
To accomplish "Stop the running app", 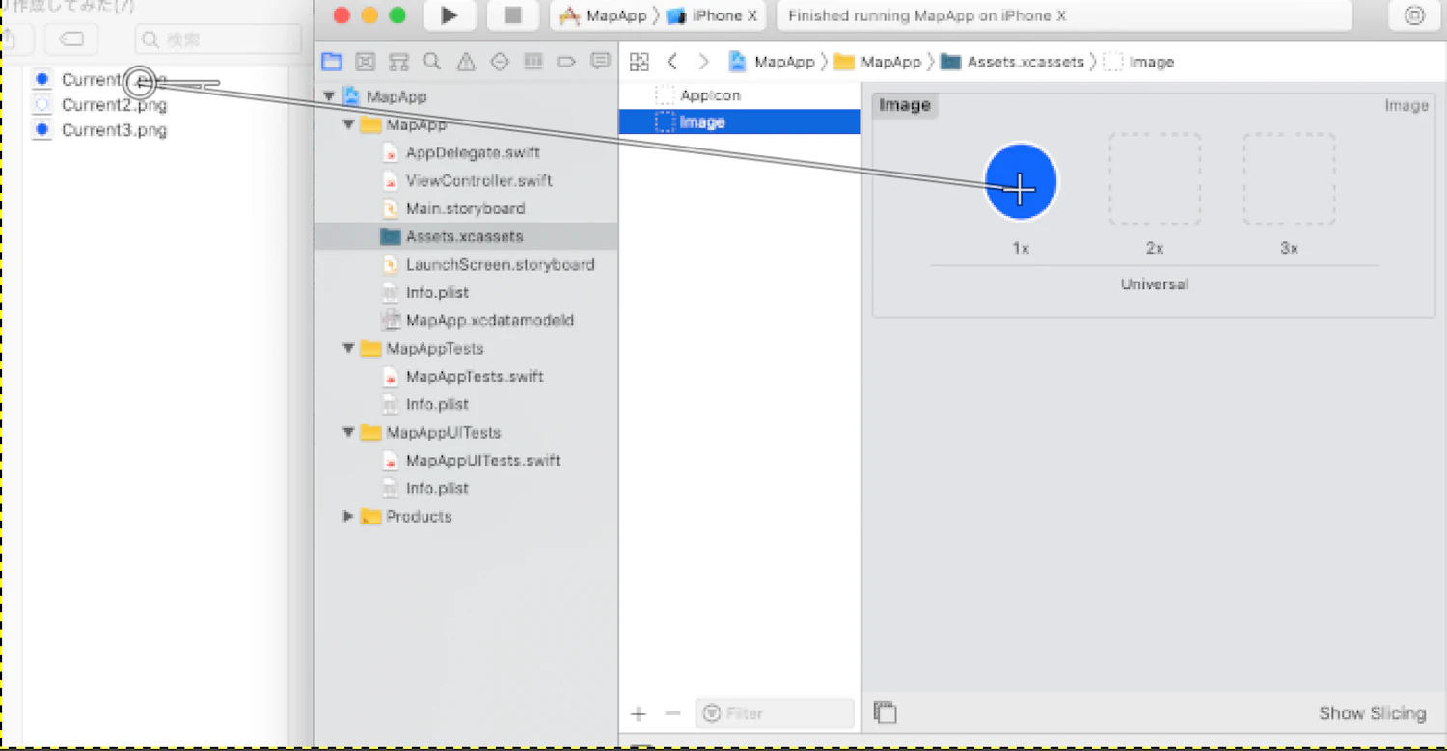I will pyautogui.click(x=513, y=15).
